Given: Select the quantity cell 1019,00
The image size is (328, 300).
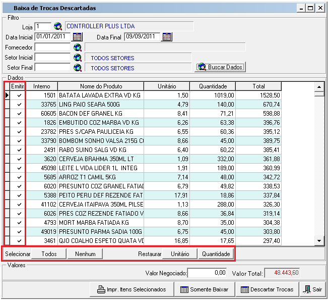Looking at the screenshot, I should [x=213, y=95].
